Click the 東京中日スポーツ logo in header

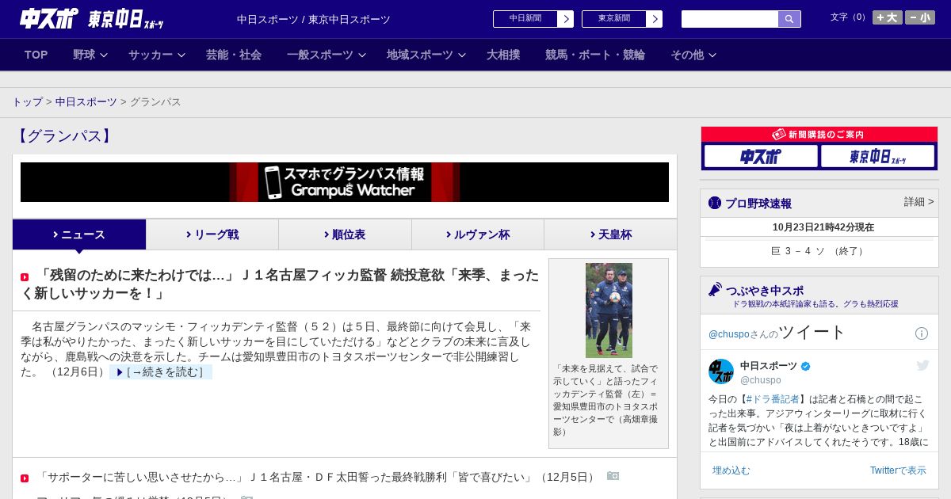click(x=126, y=19)
